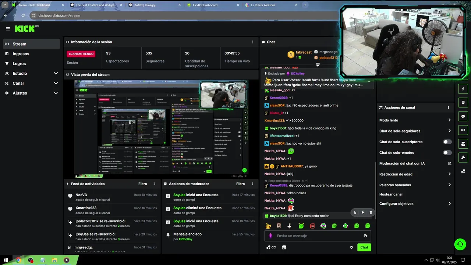
Task: Click Hostear canal
Action: 391,194
